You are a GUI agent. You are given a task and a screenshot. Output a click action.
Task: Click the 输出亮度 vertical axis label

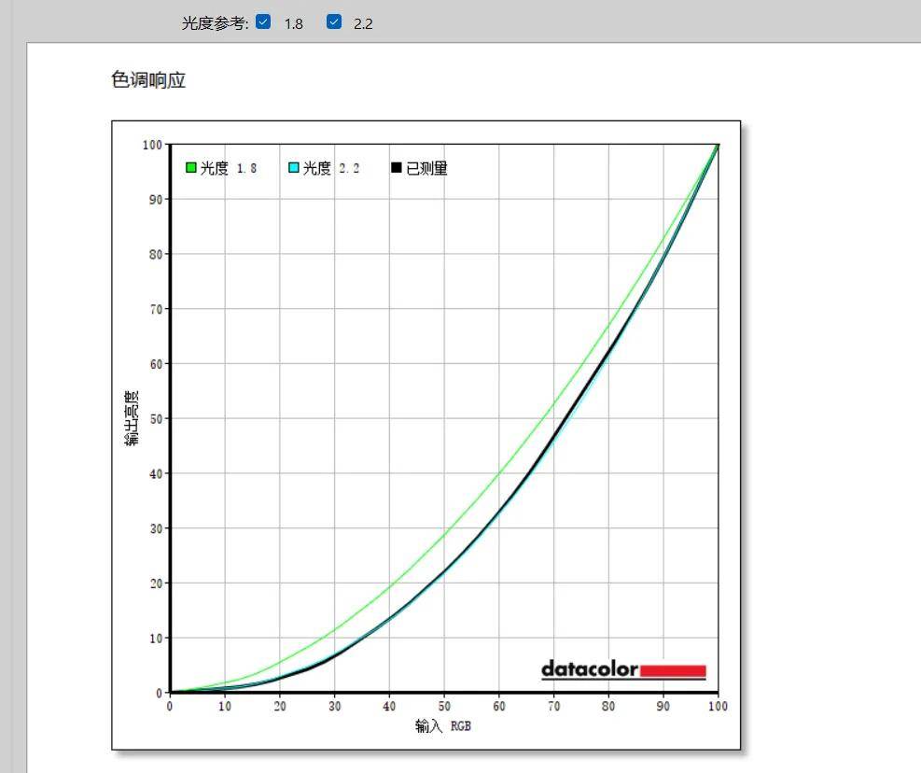point(132,417)
